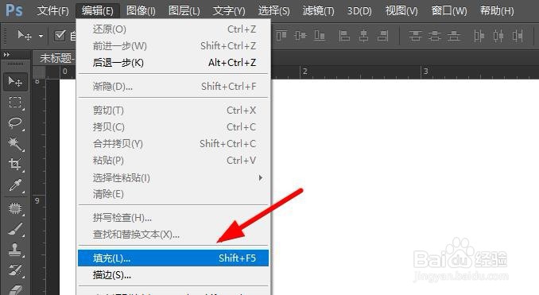
Task: Choose 前进一步(W) menu entry
Action: pyautogui.click(x=173, y=46)
